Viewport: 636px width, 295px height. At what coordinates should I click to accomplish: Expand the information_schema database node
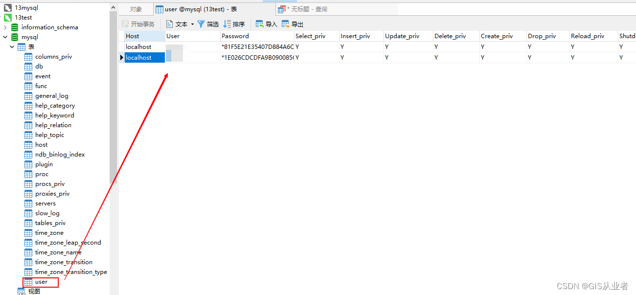5,27
